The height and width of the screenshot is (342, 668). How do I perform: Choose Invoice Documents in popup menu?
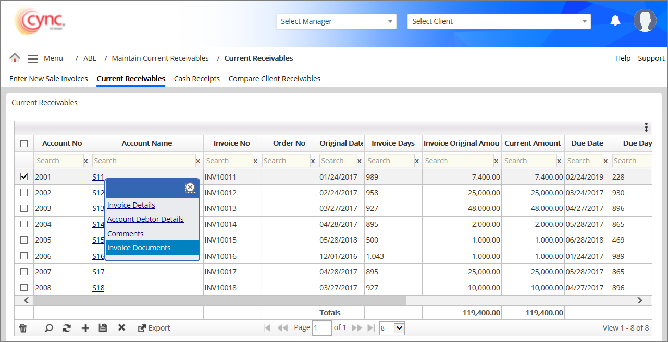tap(139, 248)
